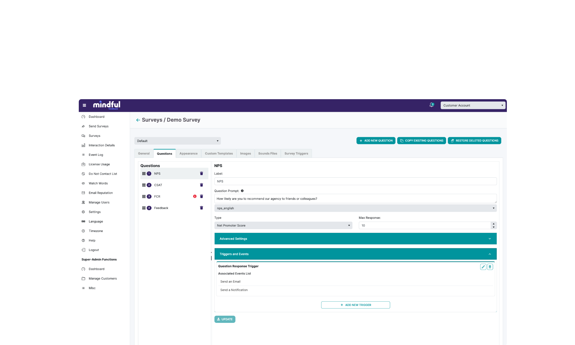The width and height of the screenshot is (575, 345).
Task: Click Question Prompt info icon
Action: [242, 191]
